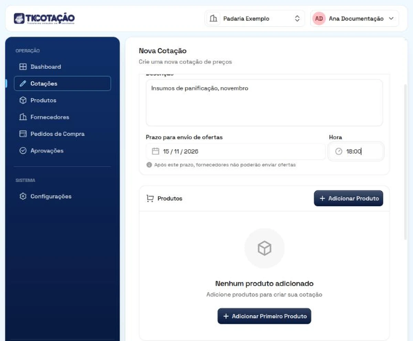Open the Ana Documentação user menu
The height and width of the screenshot is (341, 413).
coord(354,19)
